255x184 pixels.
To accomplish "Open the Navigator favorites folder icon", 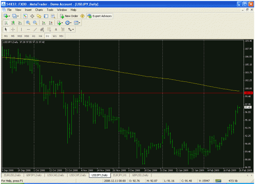I will pyautogui.click(x=39, y=16).
